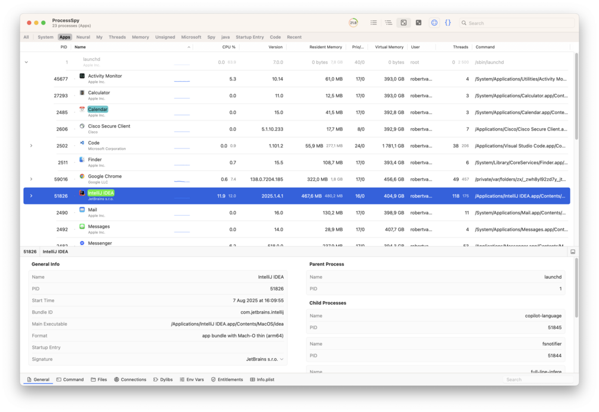Select the System filter tab
Image resolution: width=599 pixels, height=412 pixels.
(x=45, y=37)
